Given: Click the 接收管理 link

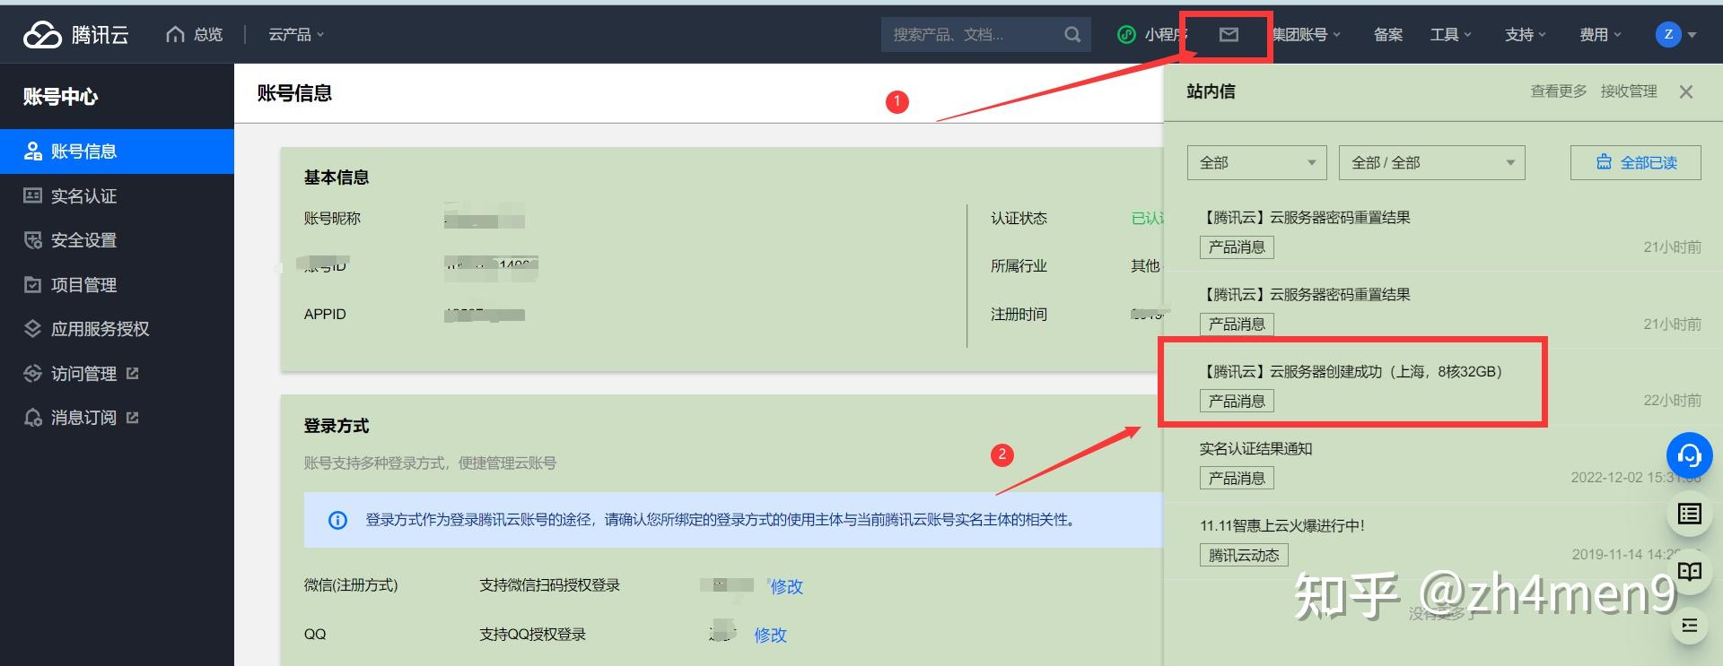Looking at the screenshot, I should pos(1629,91).
